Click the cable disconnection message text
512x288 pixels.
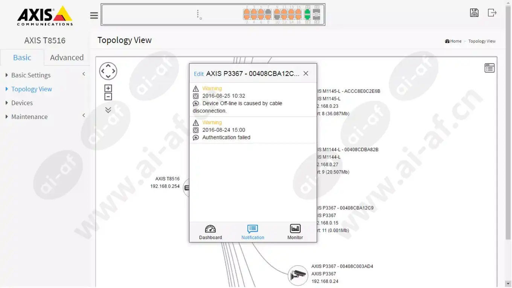[237, 107]
